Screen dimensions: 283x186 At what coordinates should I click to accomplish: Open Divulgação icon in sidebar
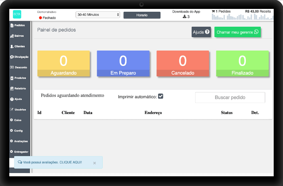tap(12, 57)
